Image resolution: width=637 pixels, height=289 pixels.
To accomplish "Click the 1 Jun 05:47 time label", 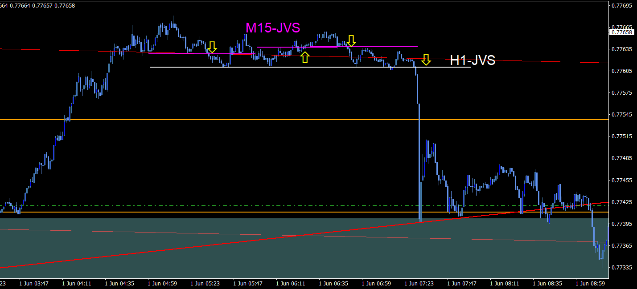I will 248,283.
